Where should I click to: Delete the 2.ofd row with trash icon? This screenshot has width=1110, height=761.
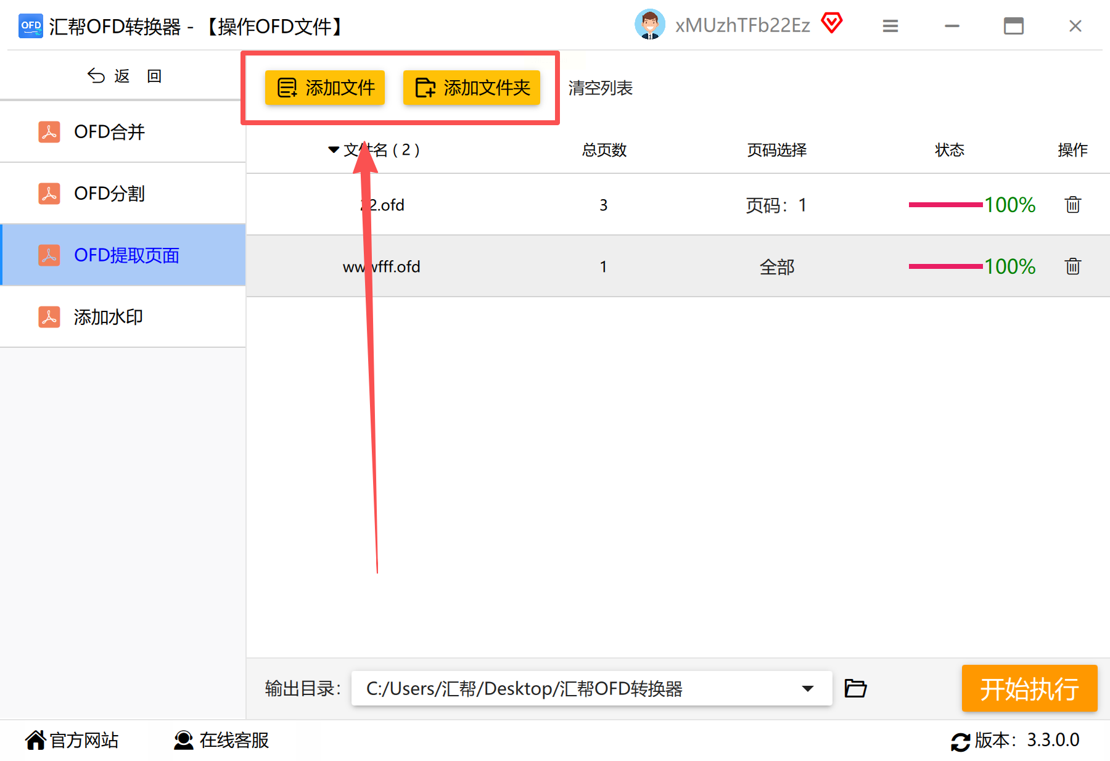pos(1072,204)
